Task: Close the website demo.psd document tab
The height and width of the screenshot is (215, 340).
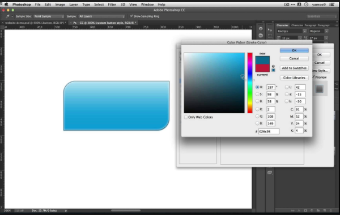Action: pos(3,23)
